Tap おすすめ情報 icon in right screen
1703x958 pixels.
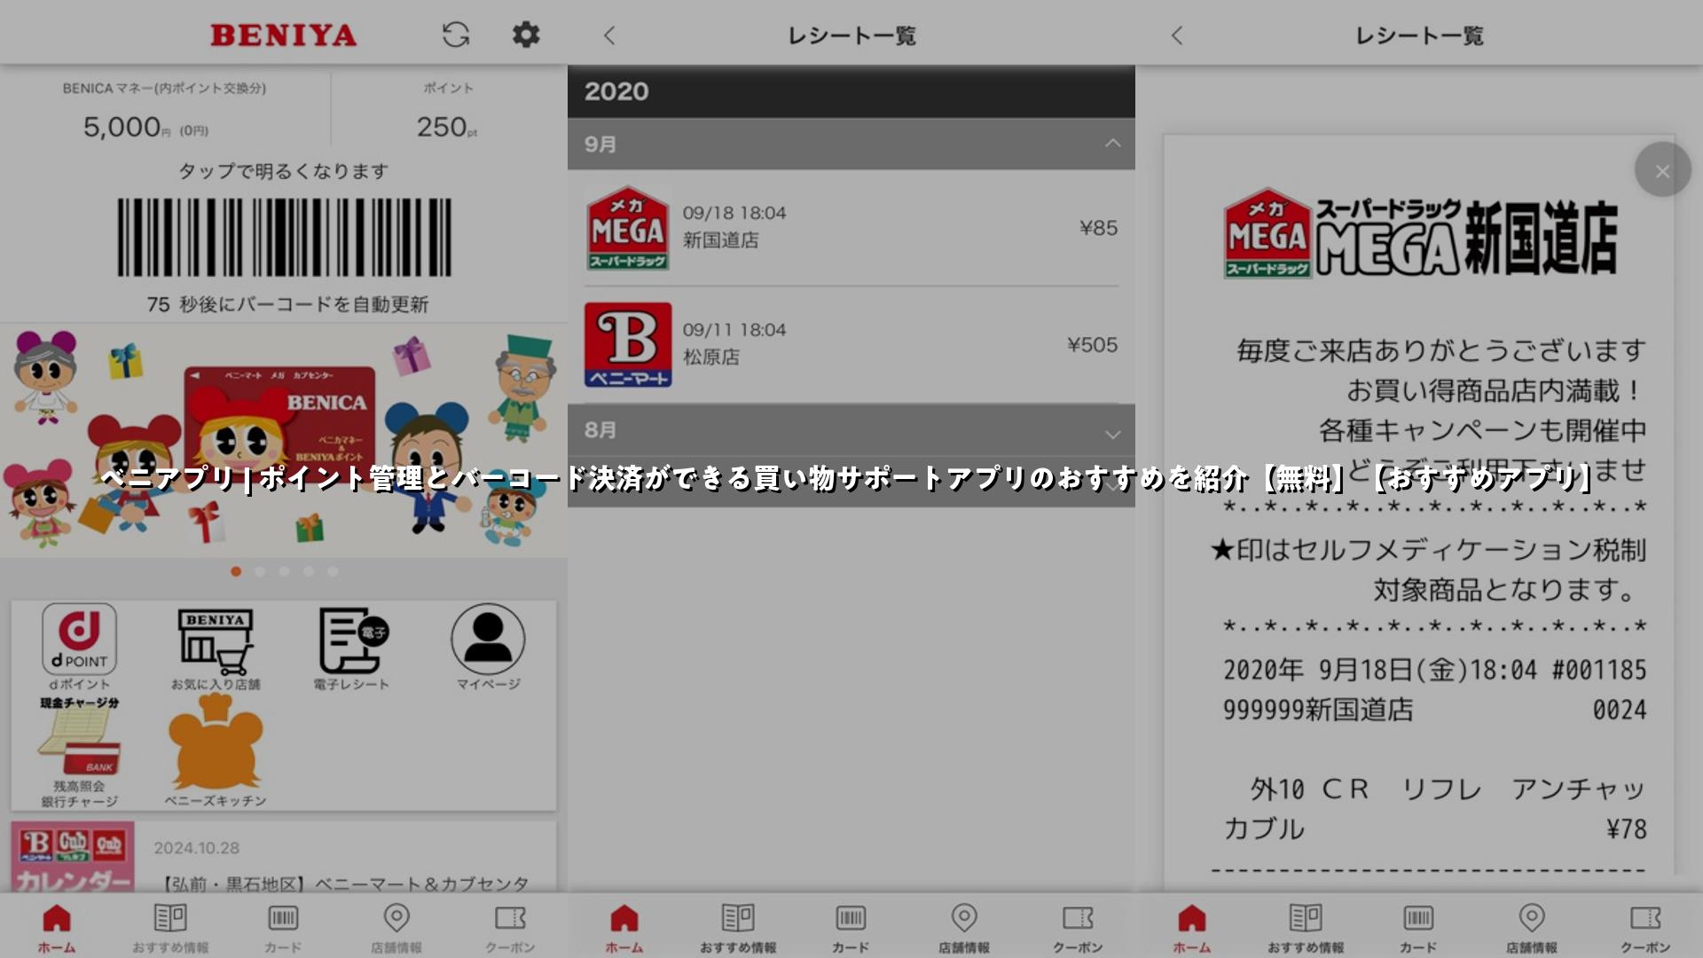pyautogui.click(x=1306, y=928)
